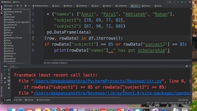
Task: Clear all run output using trash icon
Action: 9,88
